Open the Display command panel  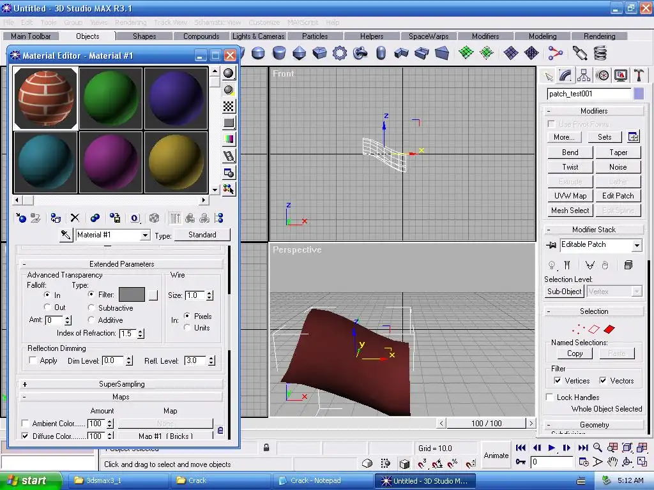click(x=621, y=75)
